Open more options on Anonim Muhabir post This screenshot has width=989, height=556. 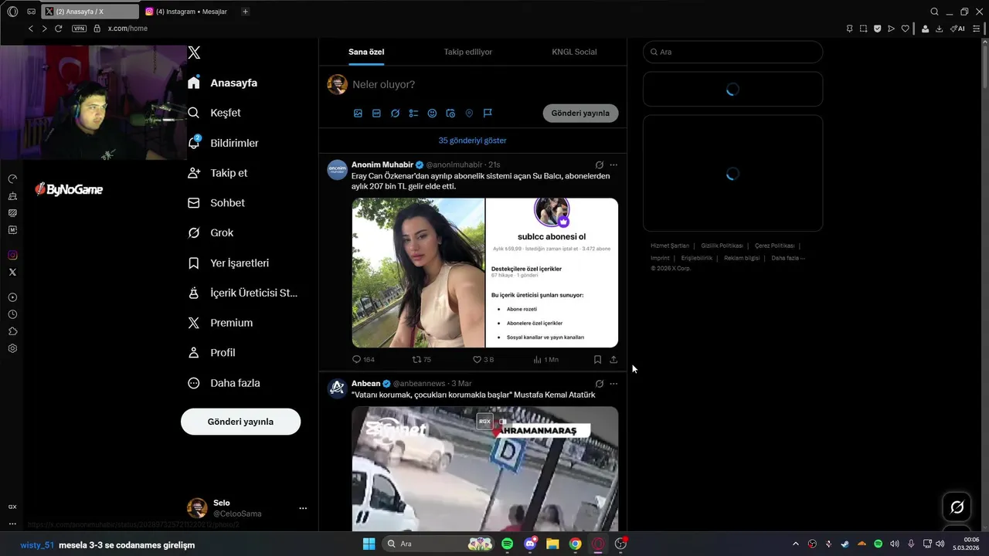coord(613,164)
